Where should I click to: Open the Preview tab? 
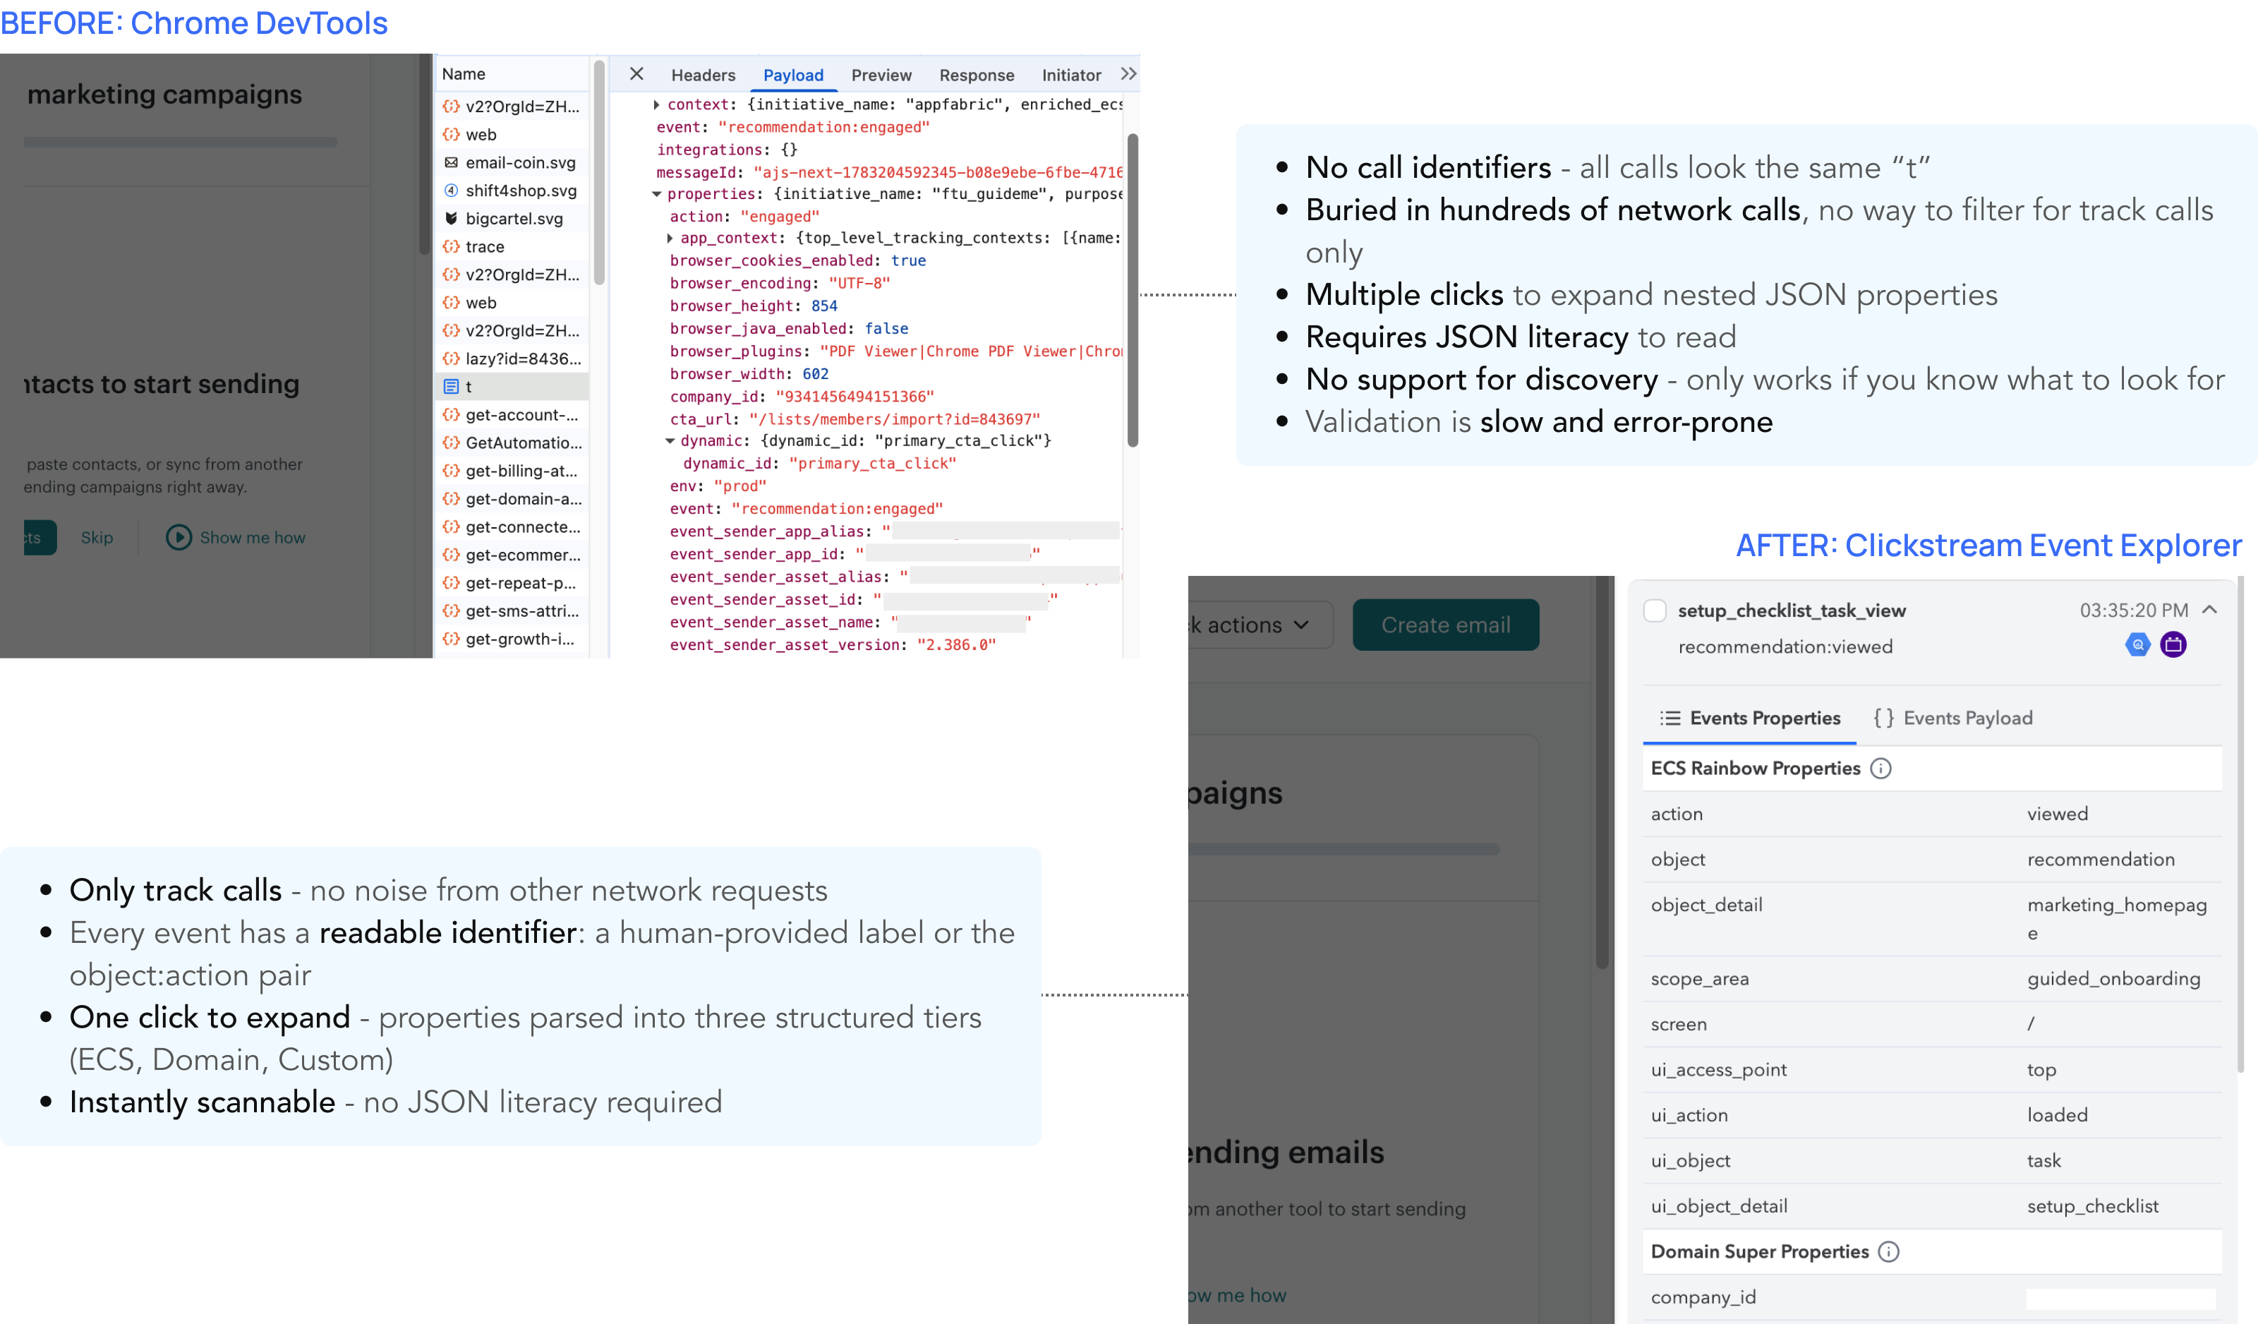pos(881,76)
